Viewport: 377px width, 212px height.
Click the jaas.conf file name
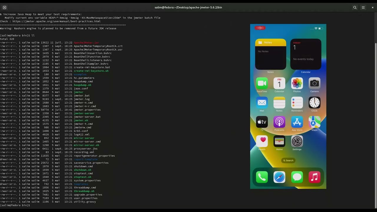pos(81,89)
